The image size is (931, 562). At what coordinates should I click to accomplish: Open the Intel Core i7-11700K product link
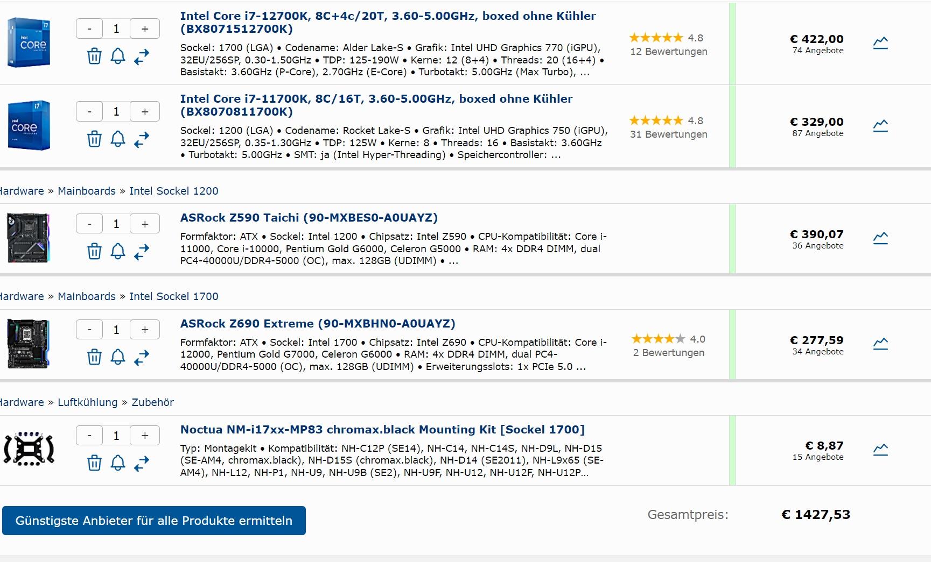pyautogui.click(x=376, y=105)
